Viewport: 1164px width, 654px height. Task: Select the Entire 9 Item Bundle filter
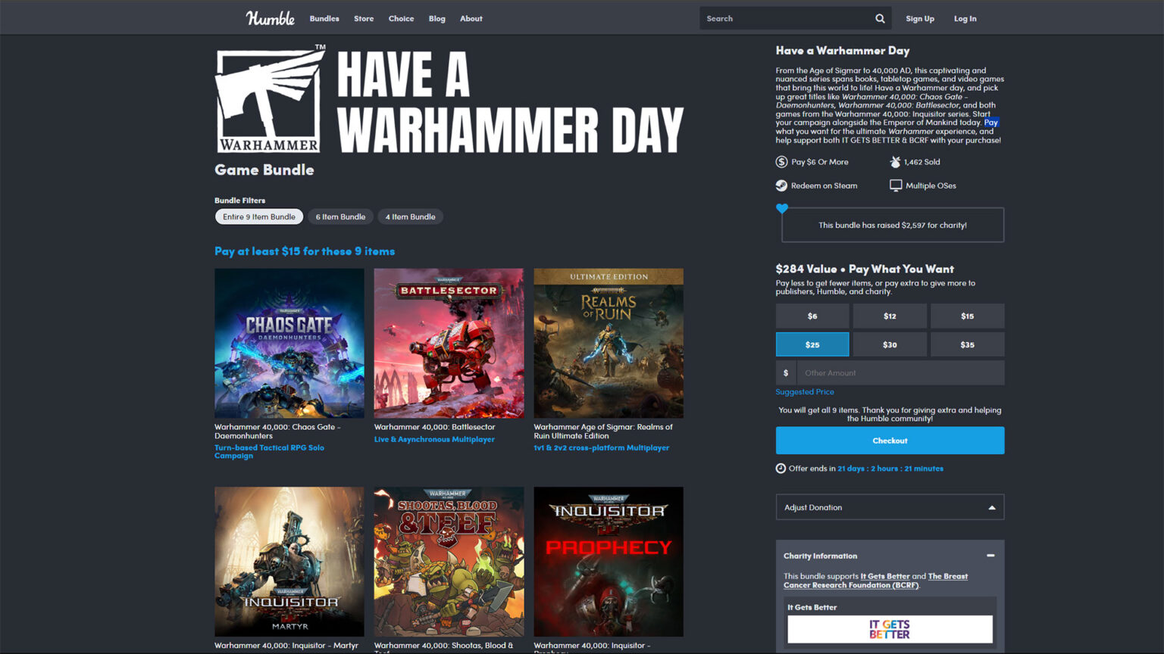click(259, 216)
